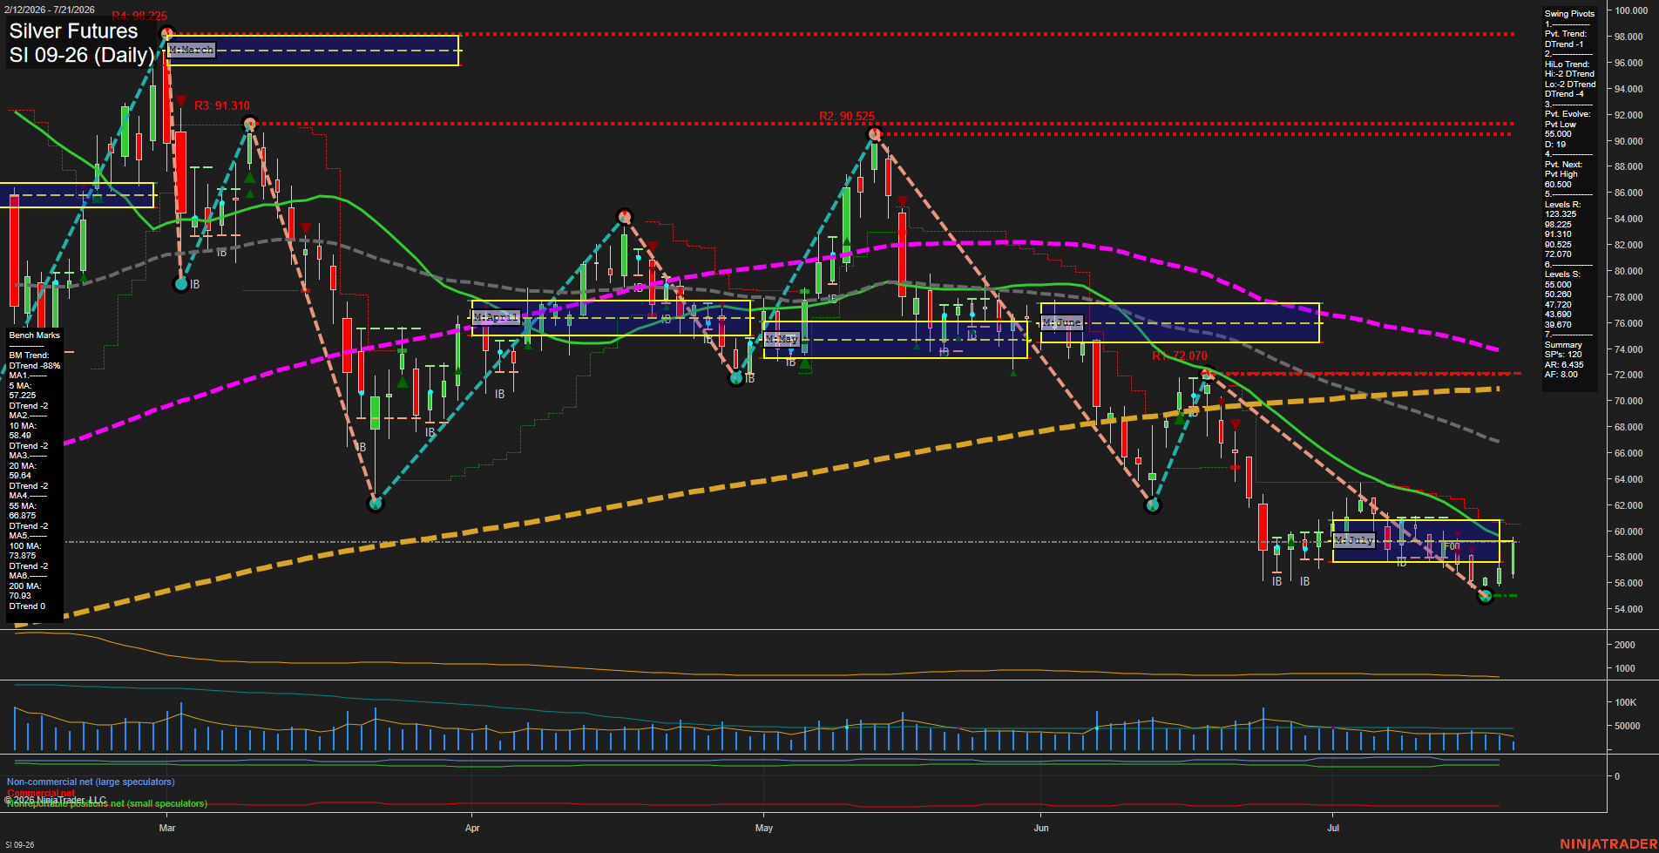Click the 54.000 price axis label
Screen dimensions: 1659x853
(1629, 609)
